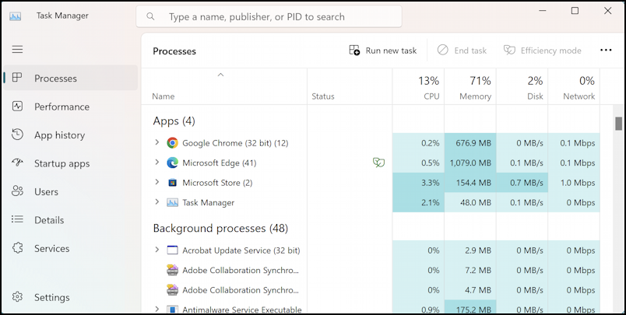Click the App history clock icon
The width and height of the screenshot is (626, 315).
click(x=17, y=135)
